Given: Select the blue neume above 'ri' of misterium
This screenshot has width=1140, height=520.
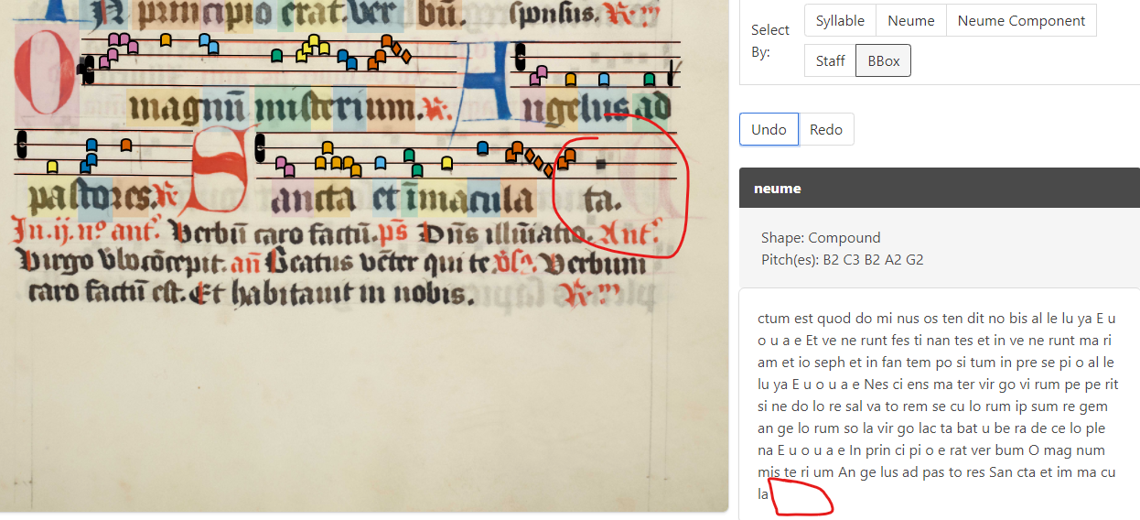Looking at the screenshot, I should [347, 60].
